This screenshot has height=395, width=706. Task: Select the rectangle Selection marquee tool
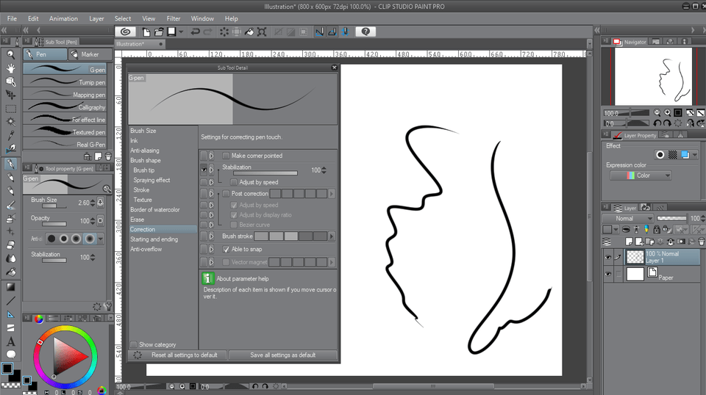(11, 109)
